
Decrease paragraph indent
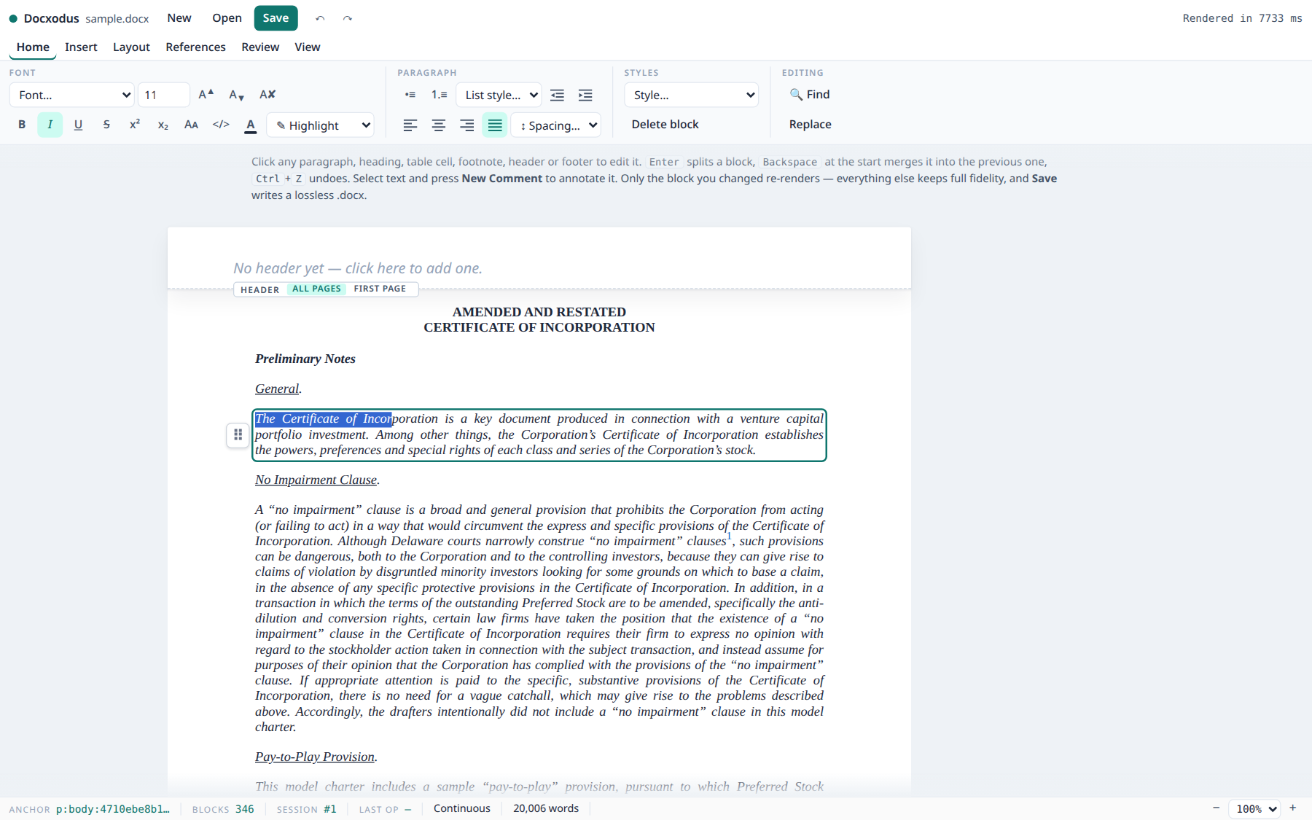[x=558, y=95]
